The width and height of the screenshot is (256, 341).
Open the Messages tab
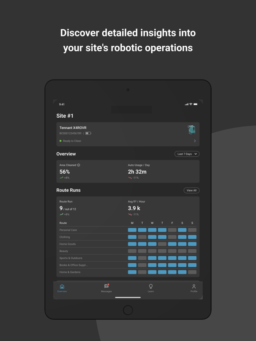tap(107, 288)
